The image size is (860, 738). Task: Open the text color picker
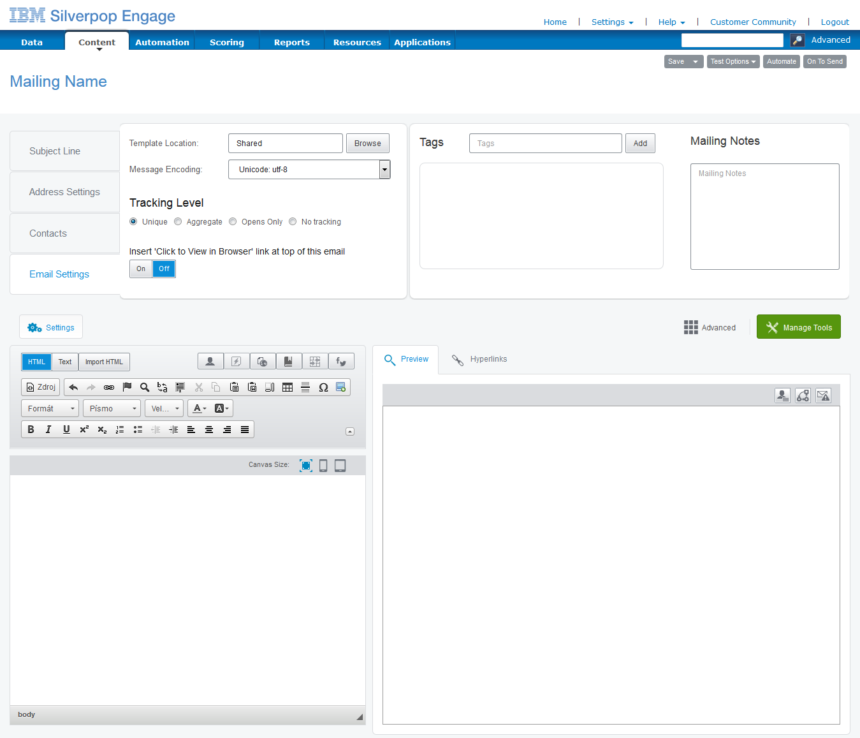click(200, 408)
